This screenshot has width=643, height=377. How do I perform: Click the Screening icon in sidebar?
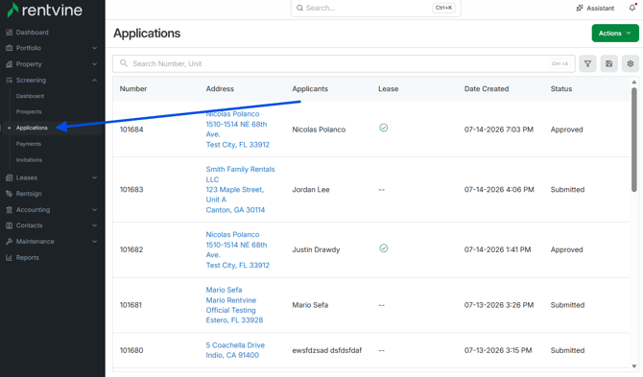9,81
